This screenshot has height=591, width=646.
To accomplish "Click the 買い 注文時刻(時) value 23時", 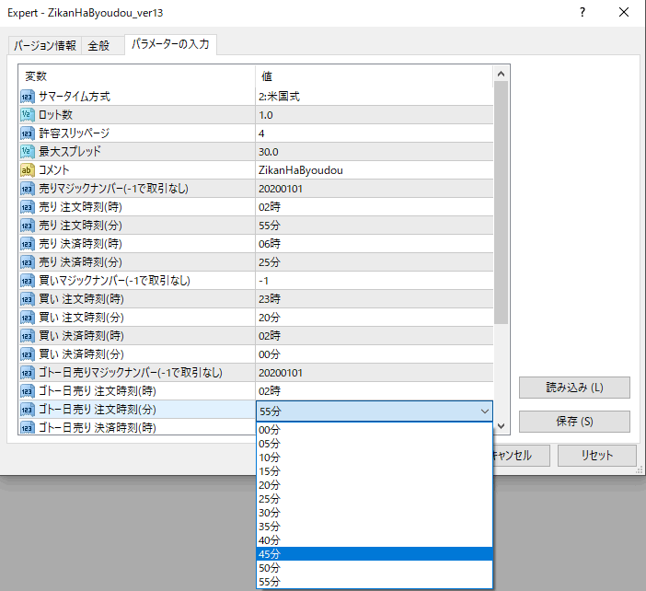I will pyautogui.click(x=270, y=299).
